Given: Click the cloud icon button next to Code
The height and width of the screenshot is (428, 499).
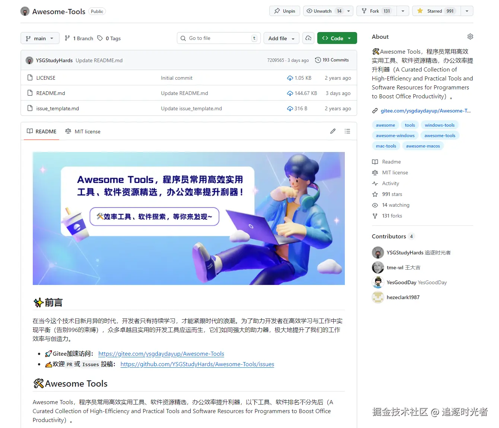Looking at the screenshot, I should tap(308, 38).
